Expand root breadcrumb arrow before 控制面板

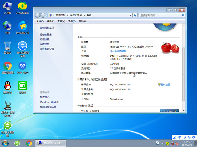click(54, 15)
